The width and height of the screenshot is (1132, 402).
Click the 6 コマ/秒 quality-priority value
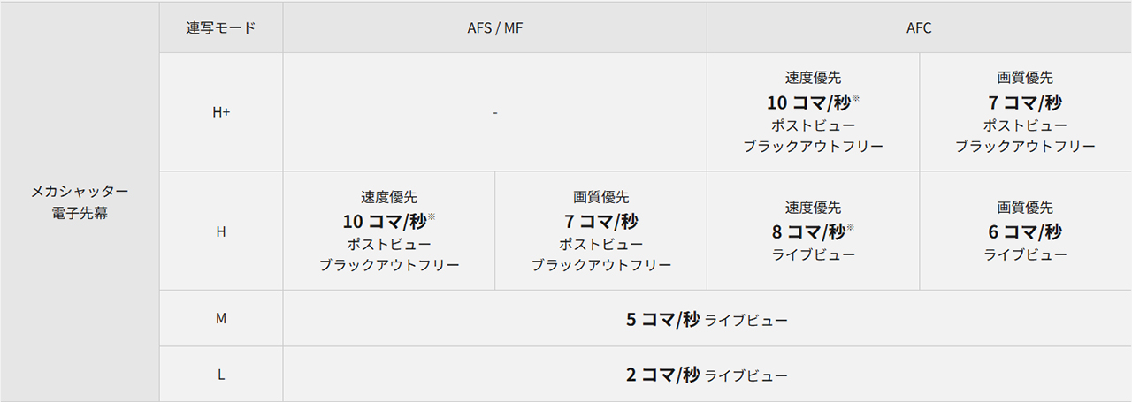1025,231
